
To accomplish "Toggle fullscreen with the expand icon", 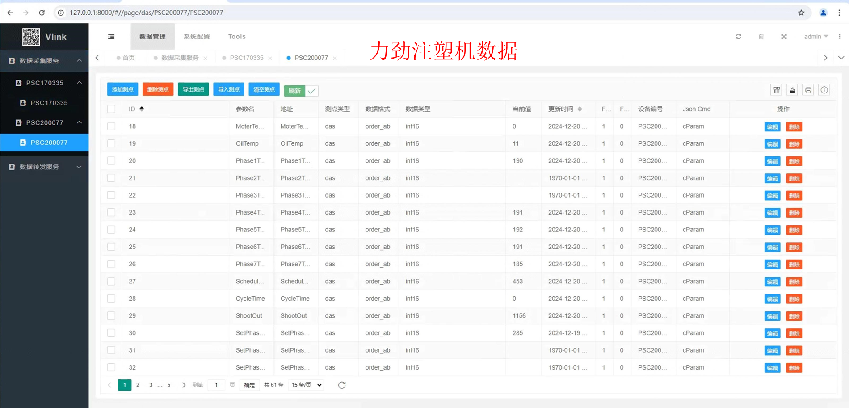I will point(784,37).
